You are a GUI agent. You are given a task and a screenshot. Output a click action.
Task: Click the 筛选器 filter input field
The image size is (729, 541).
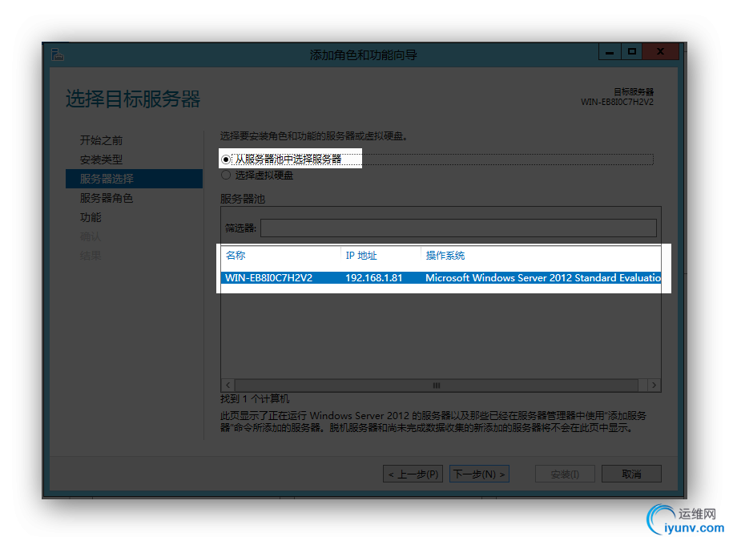tap(458, 228)
